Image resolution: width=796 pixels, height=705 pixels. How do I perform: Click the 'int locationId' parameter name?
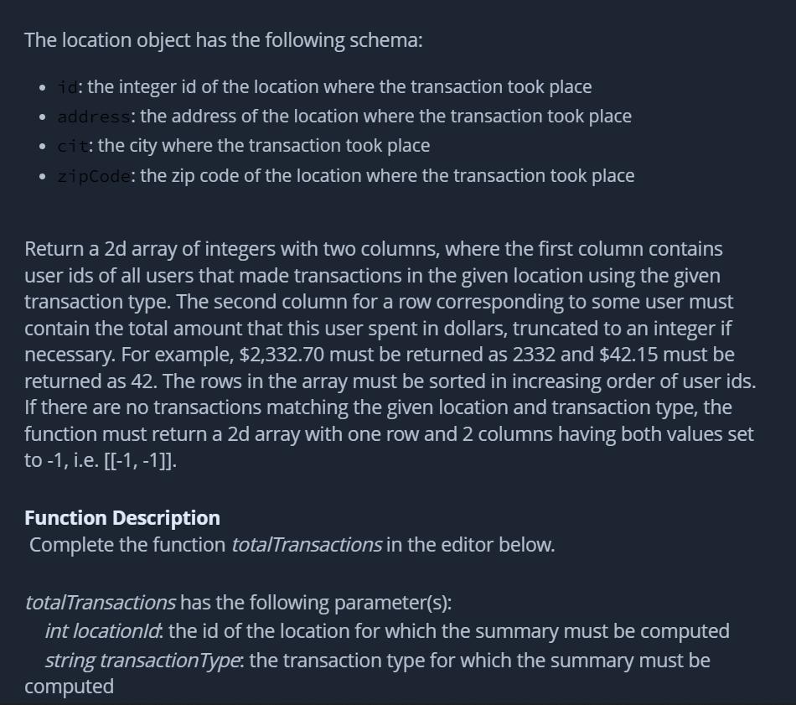pyautogui.click(x=102, y=631)
